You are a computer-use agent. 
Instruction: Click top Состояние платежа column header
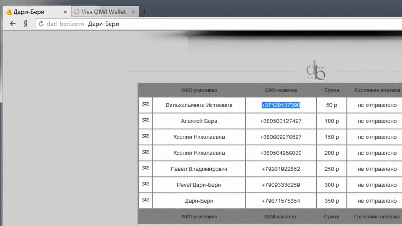pyautogui.click(x=377, y=90)
